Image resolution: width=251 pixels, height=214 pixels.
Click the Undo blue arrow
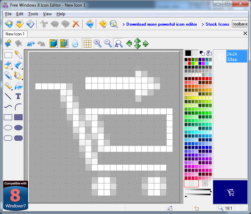31,43
